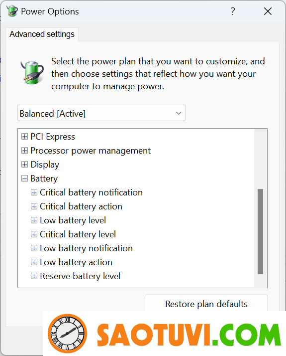Viewport: 286px width, 356px height.
Task: Click the large battery plug icon
Action: click(32, 72)
